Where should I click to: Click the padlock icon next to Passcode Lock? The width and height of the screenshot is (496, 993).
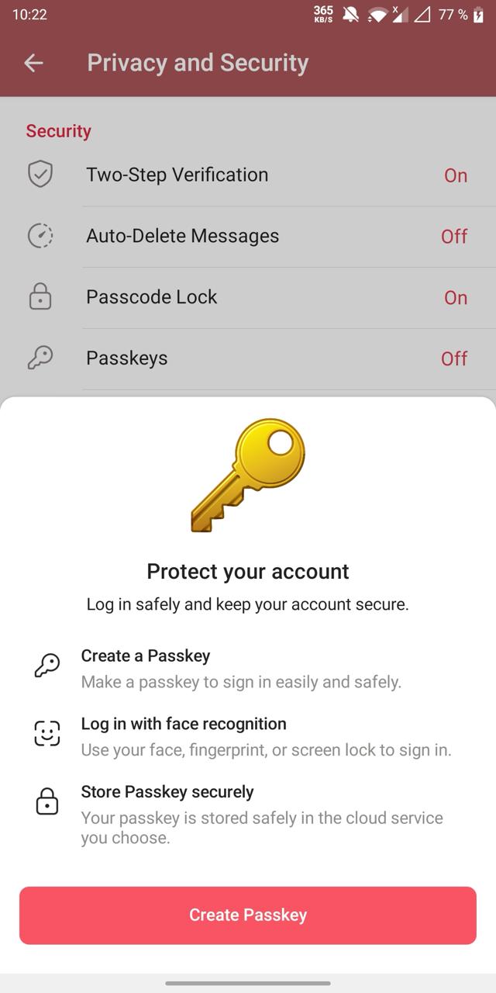pos(40,297)
